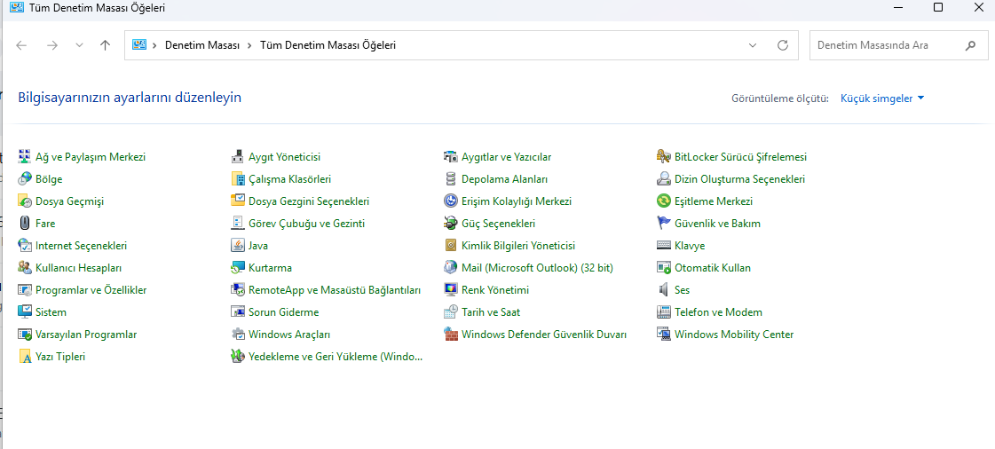This screenshot has width=995, height=449.
Task: Open the Varsayılan Programlar icon
Action: coord(25,335)
